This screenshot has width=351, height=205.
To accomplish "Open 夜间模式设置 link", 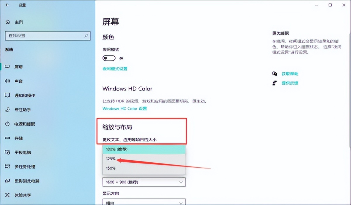I will coord(115,69).
